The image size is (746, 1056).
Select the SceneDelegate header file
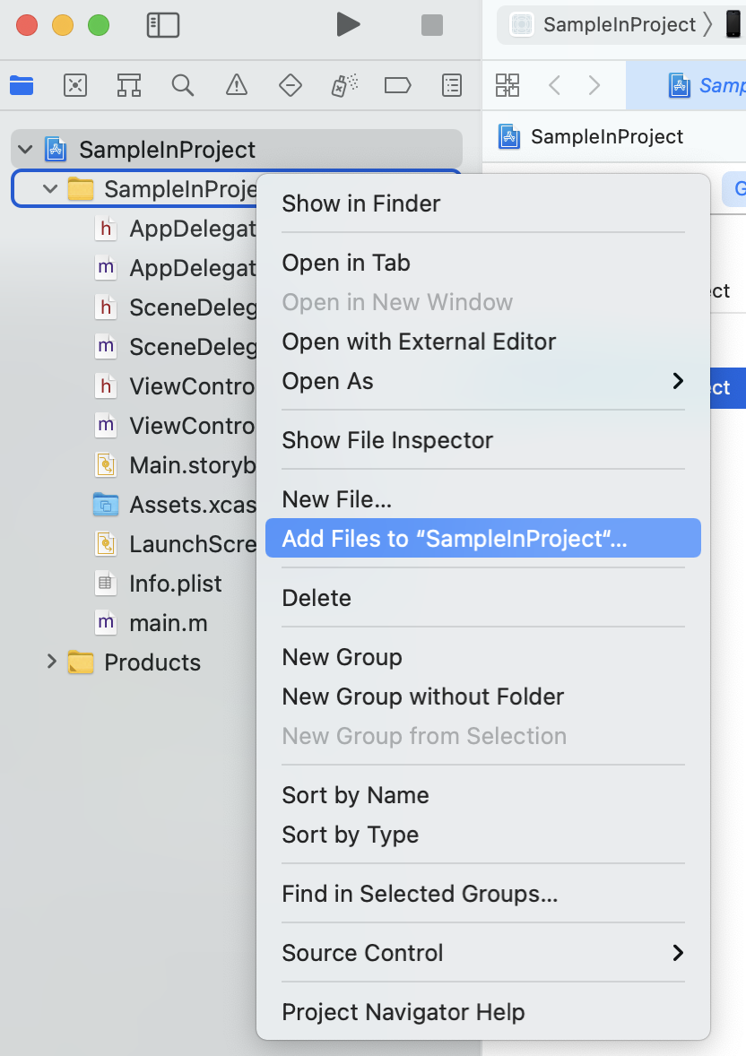(x=175, y=307)
